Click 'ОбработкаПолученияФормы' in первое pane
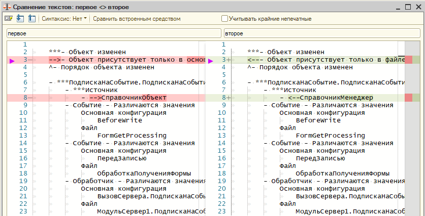 (144, 173)
